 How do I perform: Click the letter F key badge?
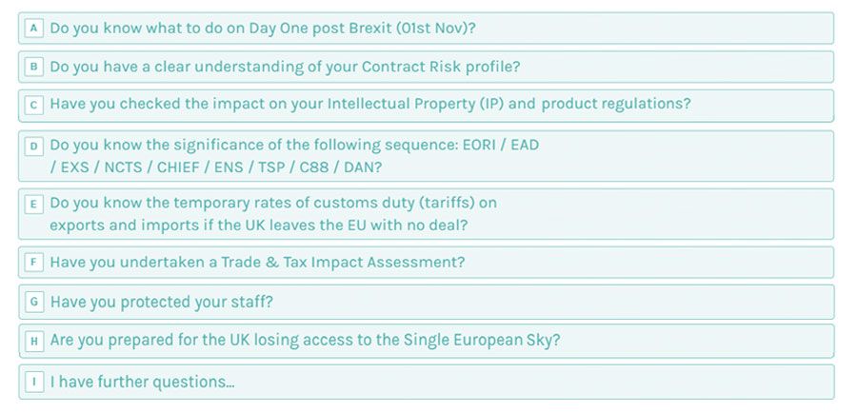coord(34,262)
